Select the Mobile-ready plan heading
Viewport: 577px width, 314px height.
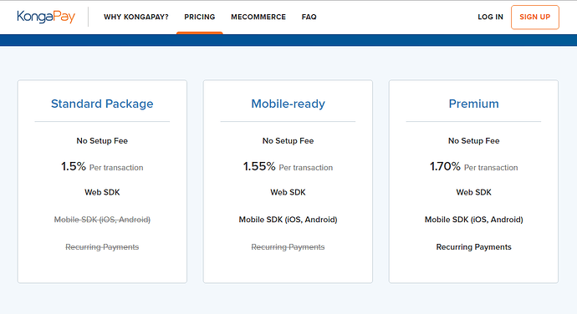coord(288,104)
